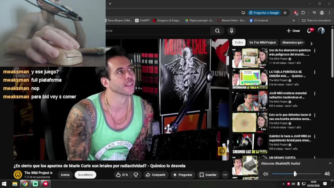Click the channel watermark in video corner
The width and height of the screenshot is (334, 188).
pyautogui.click(x=222, y=151)
